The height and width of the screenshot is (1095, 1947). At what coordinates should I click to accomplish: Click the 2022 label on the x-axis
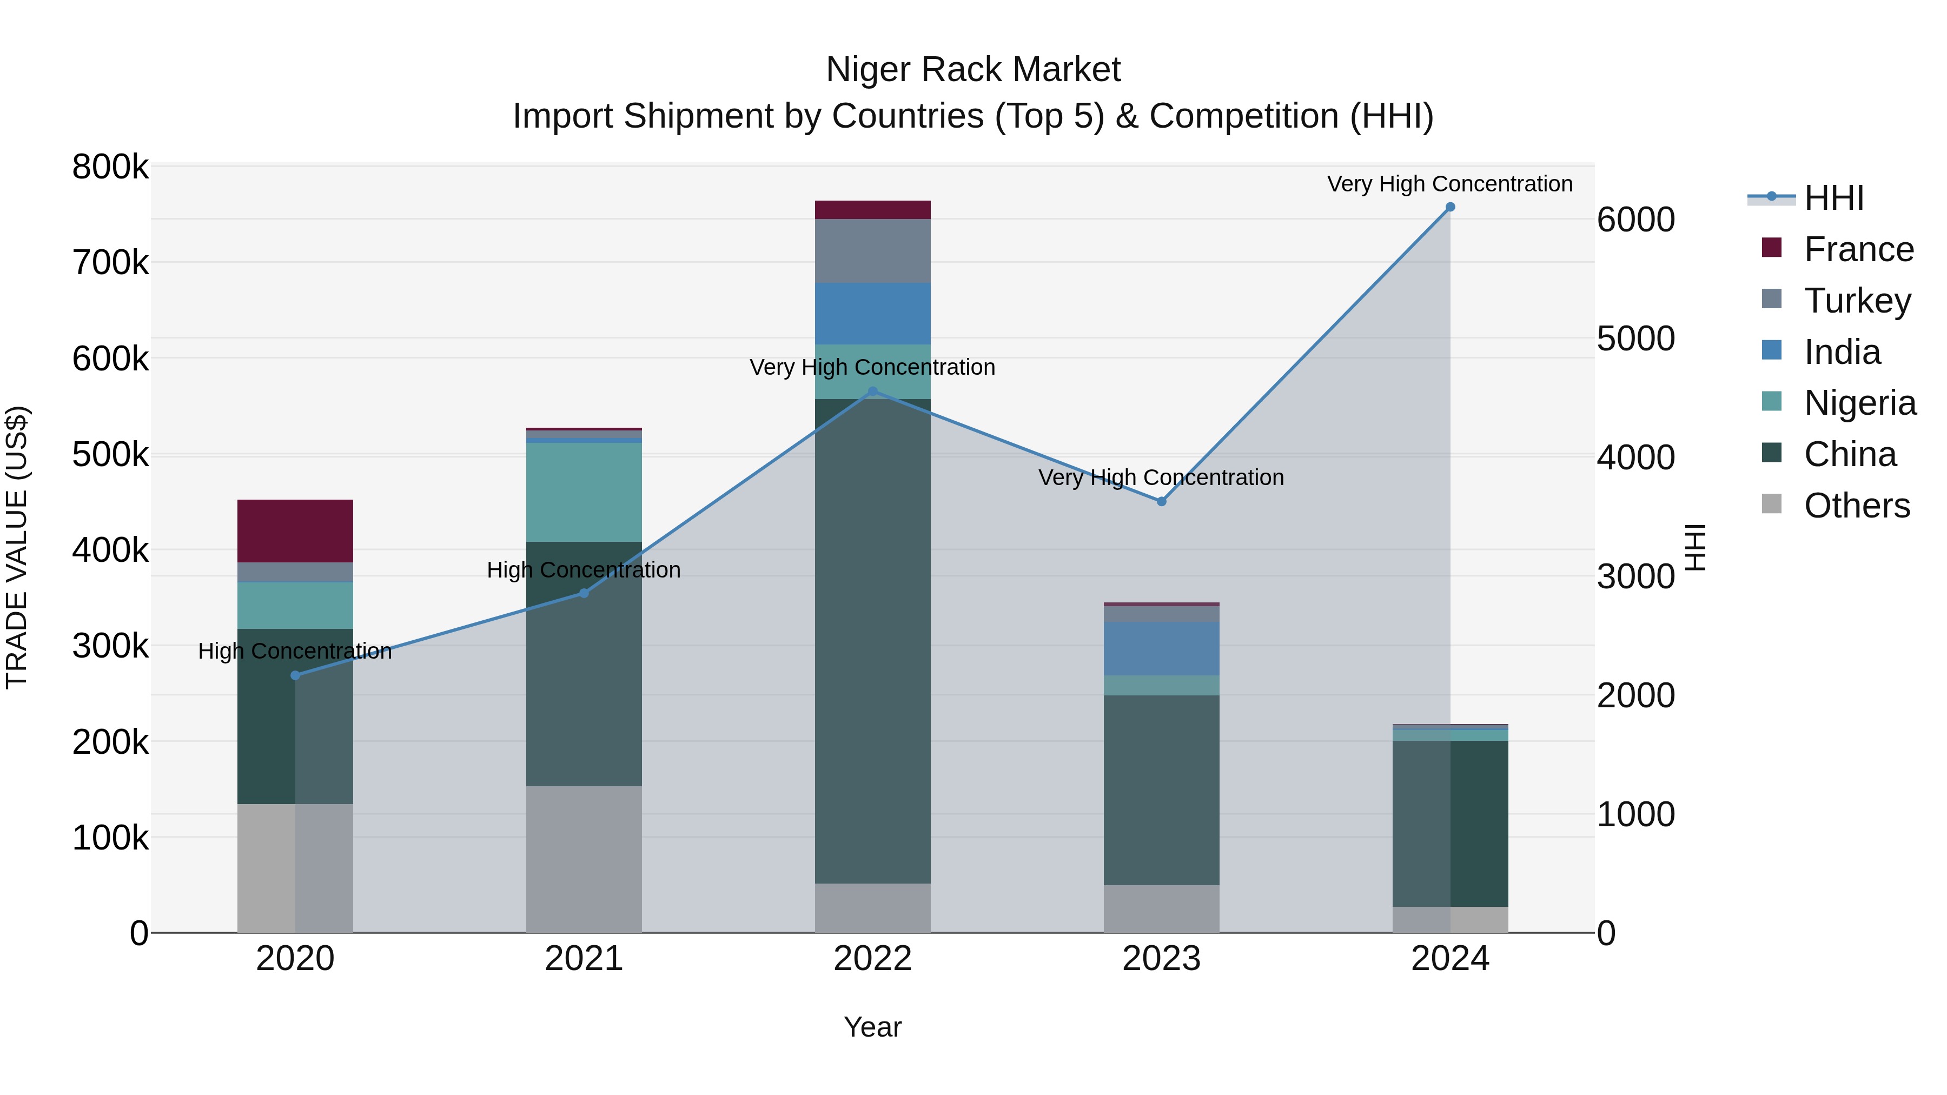click(873, 959)
